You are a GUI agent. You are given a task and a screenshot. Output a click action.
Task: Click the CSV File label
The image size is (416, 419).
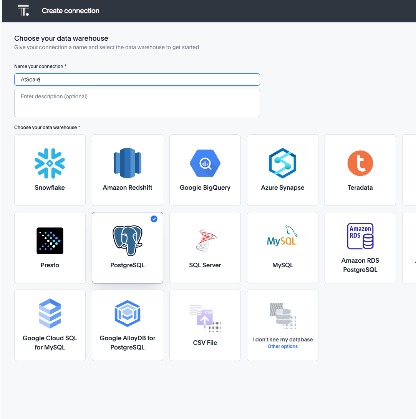(205, 343)
